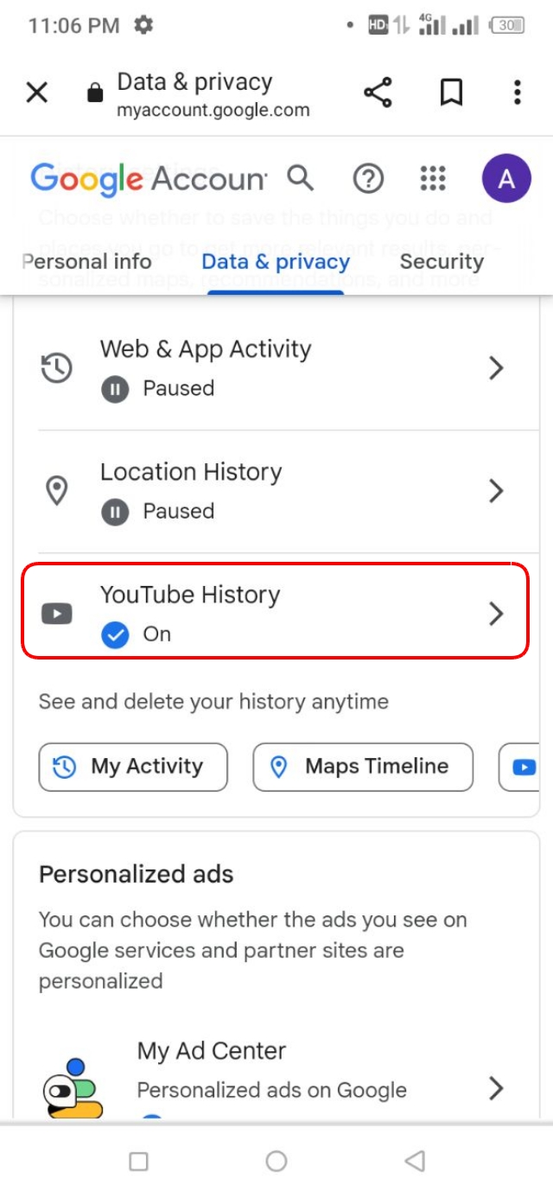Click the YouTube icon next to YouTube History
Viewport: 553px width, 1198px height.
56,615
